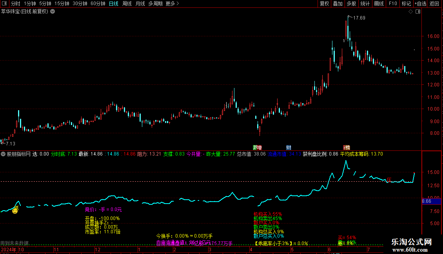
Task: Click the 机构买入55% label
Action: pos(267,214)
